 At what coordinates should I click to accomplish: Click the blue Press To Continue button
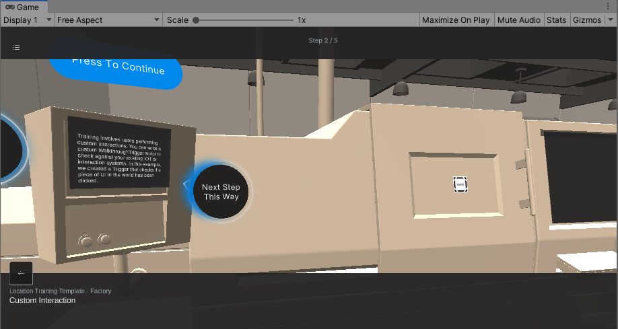click(118, 67)
